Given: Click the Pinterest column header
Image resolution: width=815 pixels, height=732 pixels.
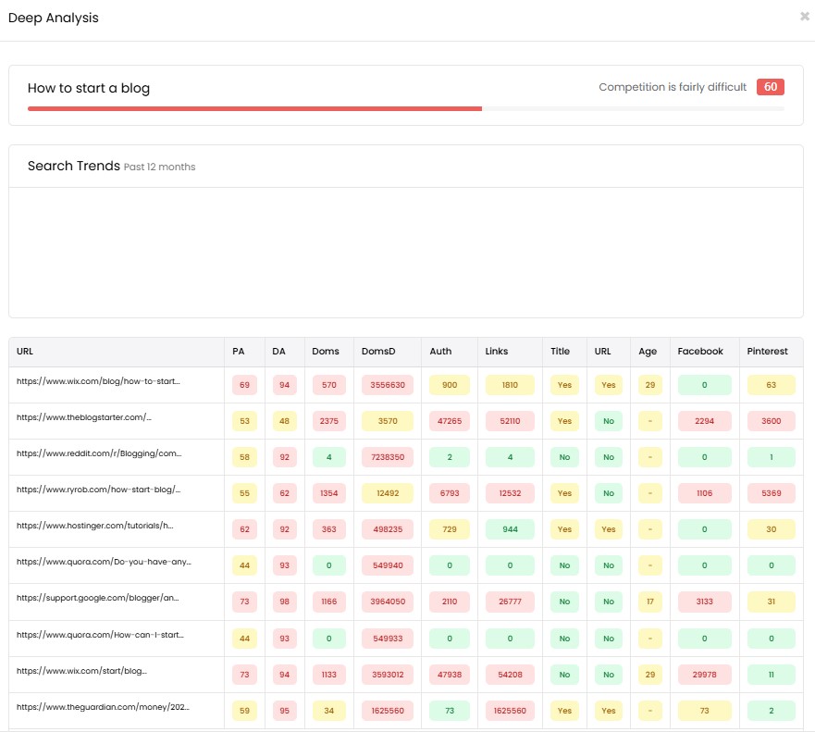Looking at the screenshot, I should 767,352.
